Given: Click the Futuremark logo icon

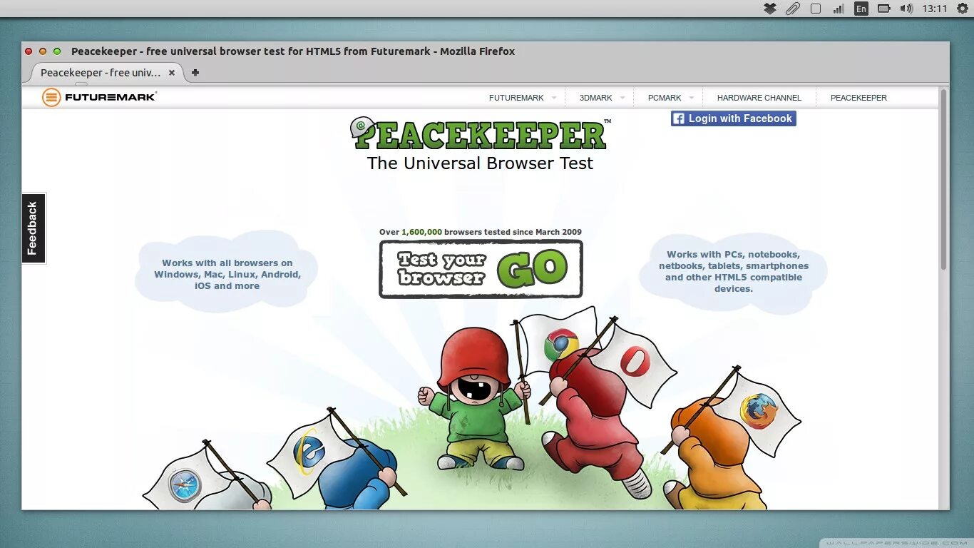Looking at the screenshot, I should pos(51,98).
